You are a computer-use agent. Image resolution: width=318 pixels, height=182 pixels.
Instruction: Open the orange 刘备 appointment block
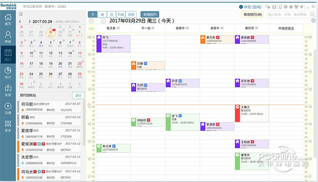[148, 65]
